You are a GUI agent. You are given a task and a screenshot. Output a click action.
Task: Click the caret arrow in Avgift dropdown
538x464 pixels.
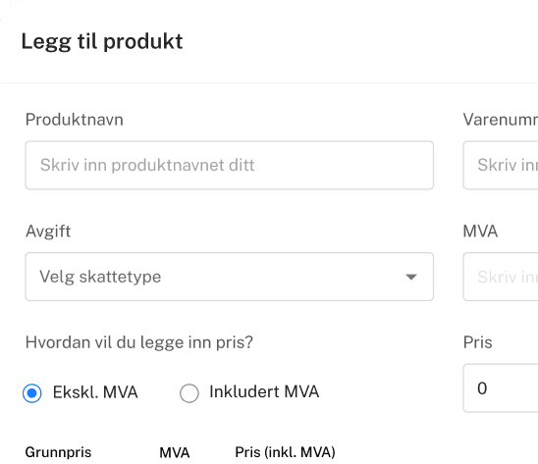[x=411, y=277]
